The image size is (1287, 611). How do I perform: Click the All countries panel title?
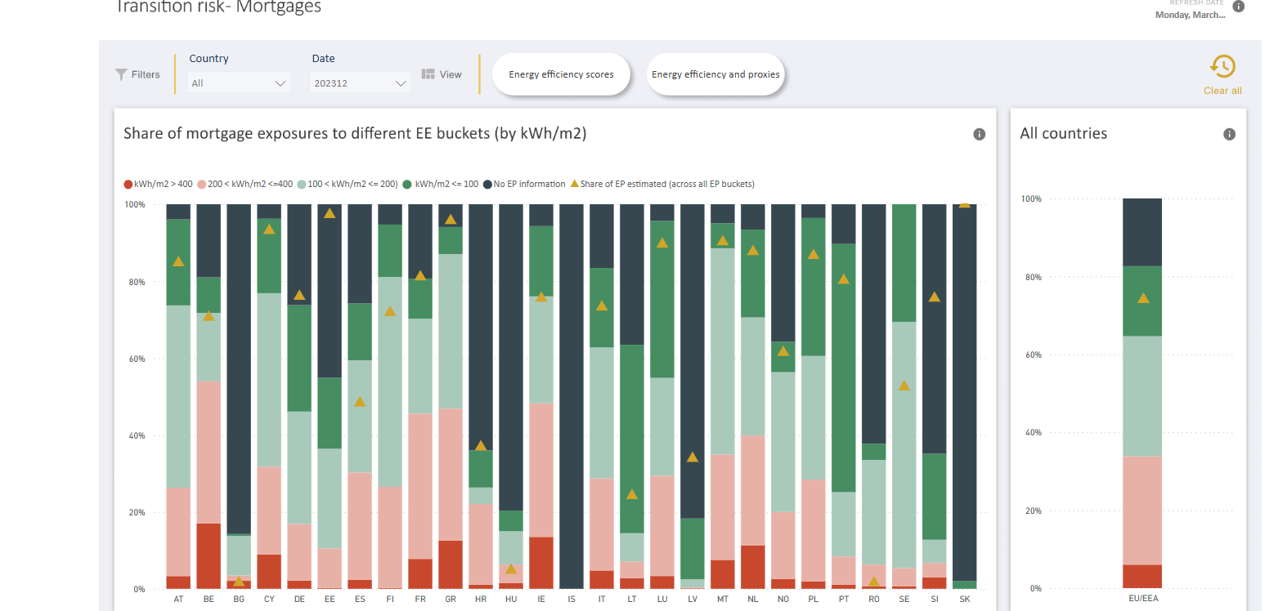point(1064,133)
